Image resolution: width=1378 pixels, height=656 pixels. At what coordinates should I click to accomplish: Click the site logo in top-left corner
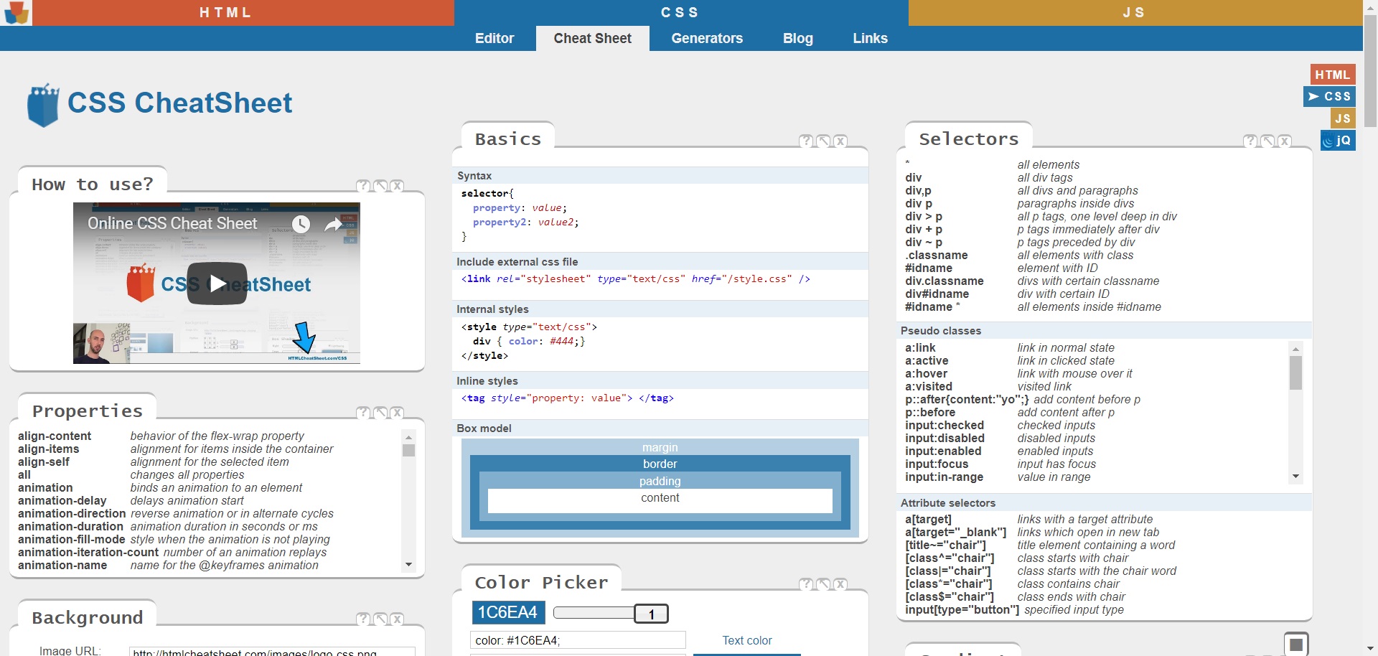pyautogui.click(x=16, y=12)
